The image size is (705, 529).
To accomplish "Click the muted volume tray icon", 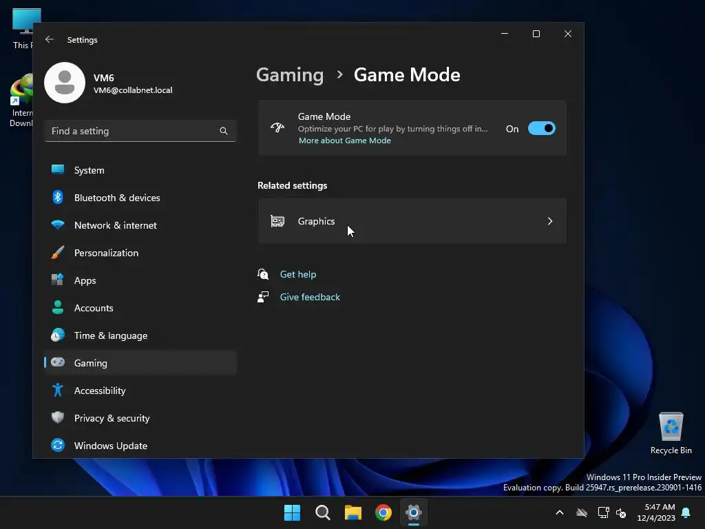I will click(x=621, y=512).
